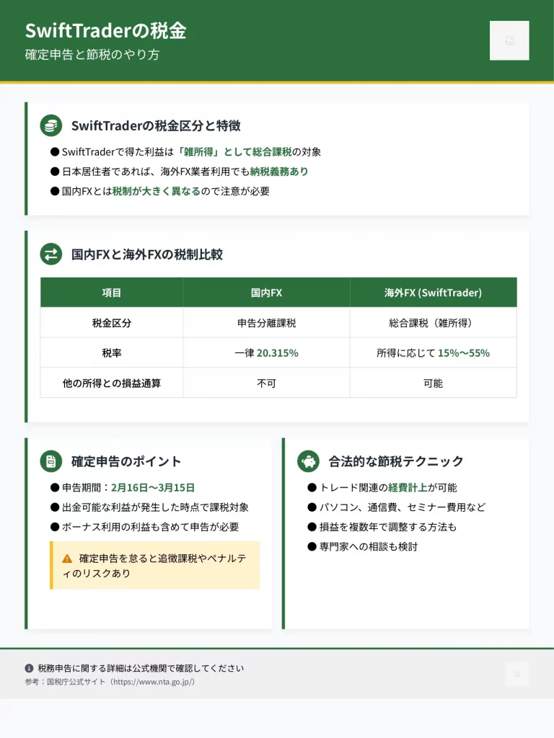Screen dimensions: 554x738
Task: Click the SwiftTraderの税金 page title
Action: tap(106, 31)
